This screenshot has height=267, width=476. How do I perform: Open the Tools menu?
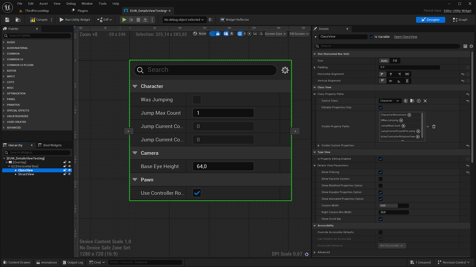(x=103, y=4)
